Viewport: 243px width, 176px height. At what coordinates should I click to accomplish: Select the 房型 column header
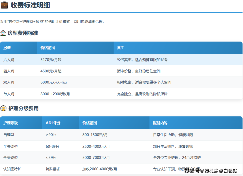(x=7, y=48)
